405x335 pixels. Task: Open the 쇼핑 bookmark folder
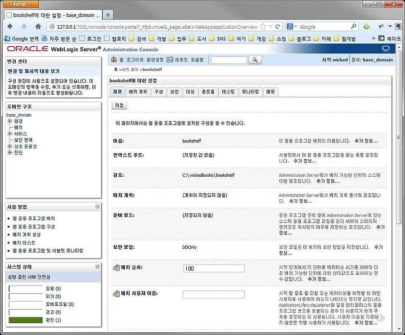[277, 38]
